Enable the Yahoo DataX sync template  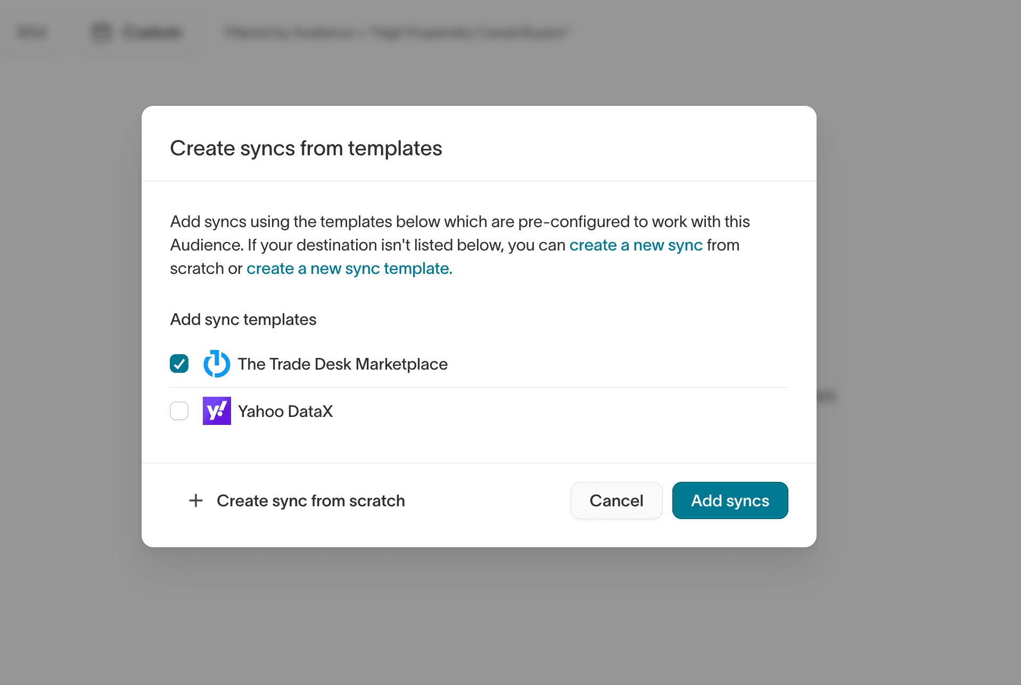coord(179,411)
